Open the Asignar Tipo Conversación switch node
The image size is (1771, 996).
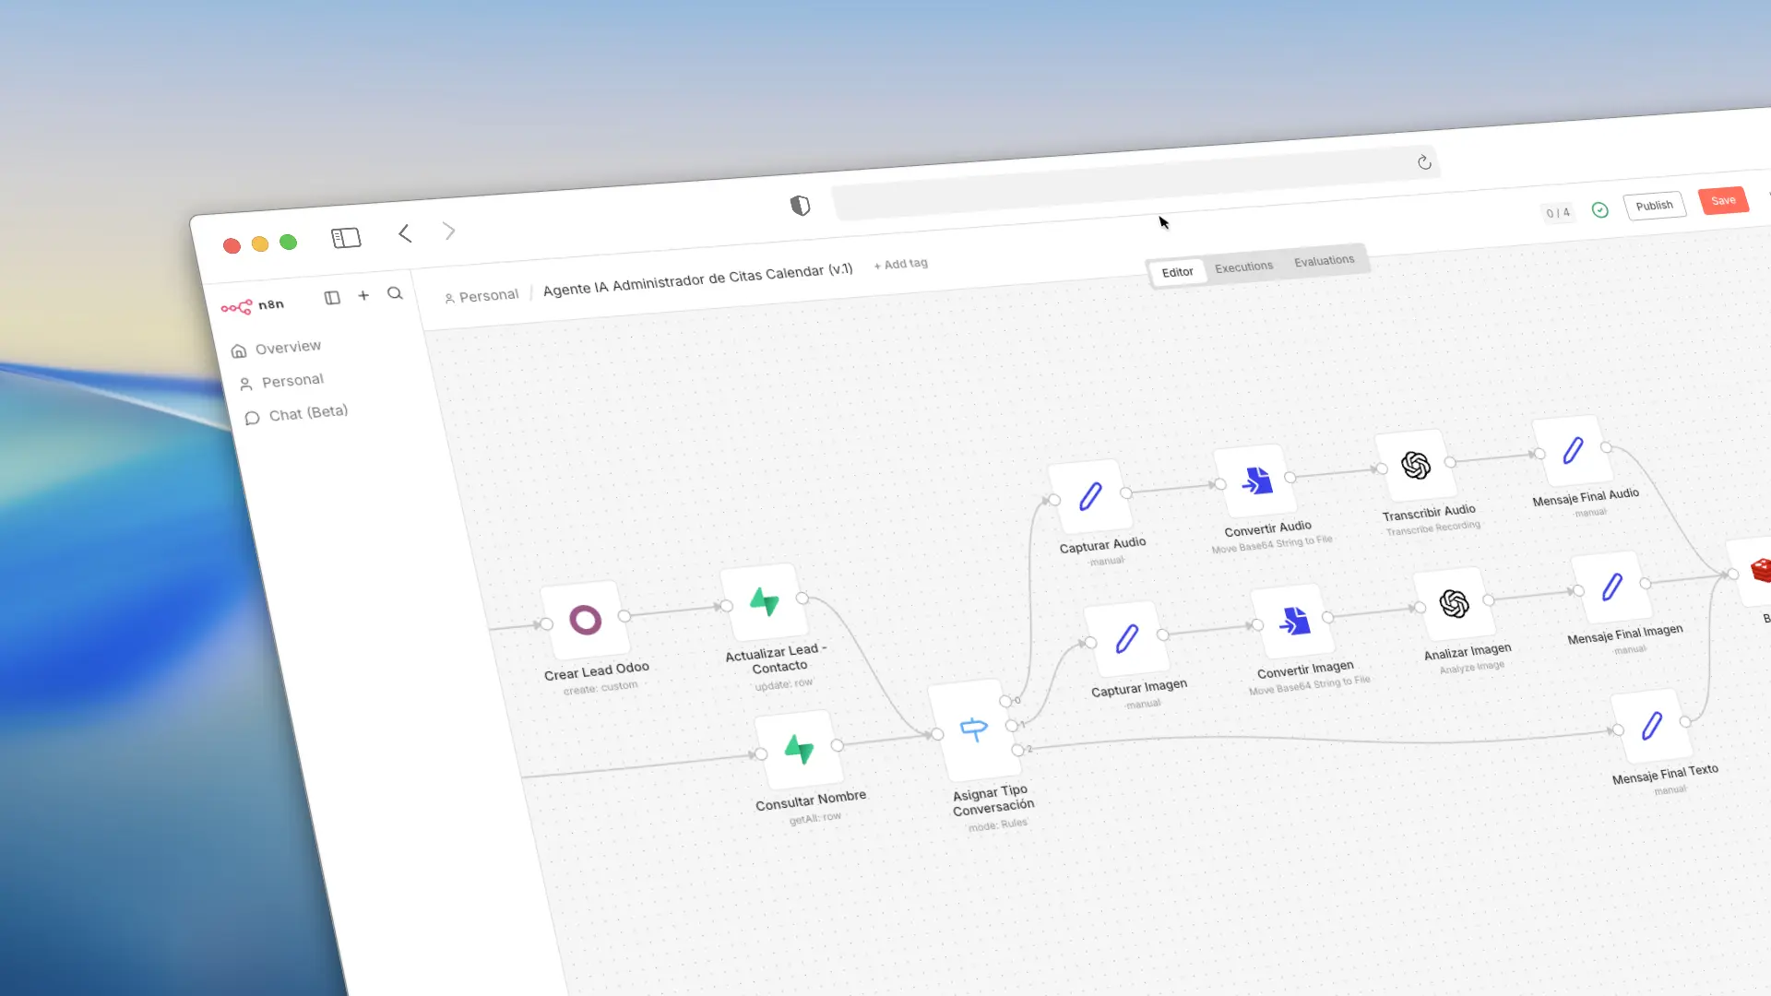pyautogui.click(x=973, y=729)
